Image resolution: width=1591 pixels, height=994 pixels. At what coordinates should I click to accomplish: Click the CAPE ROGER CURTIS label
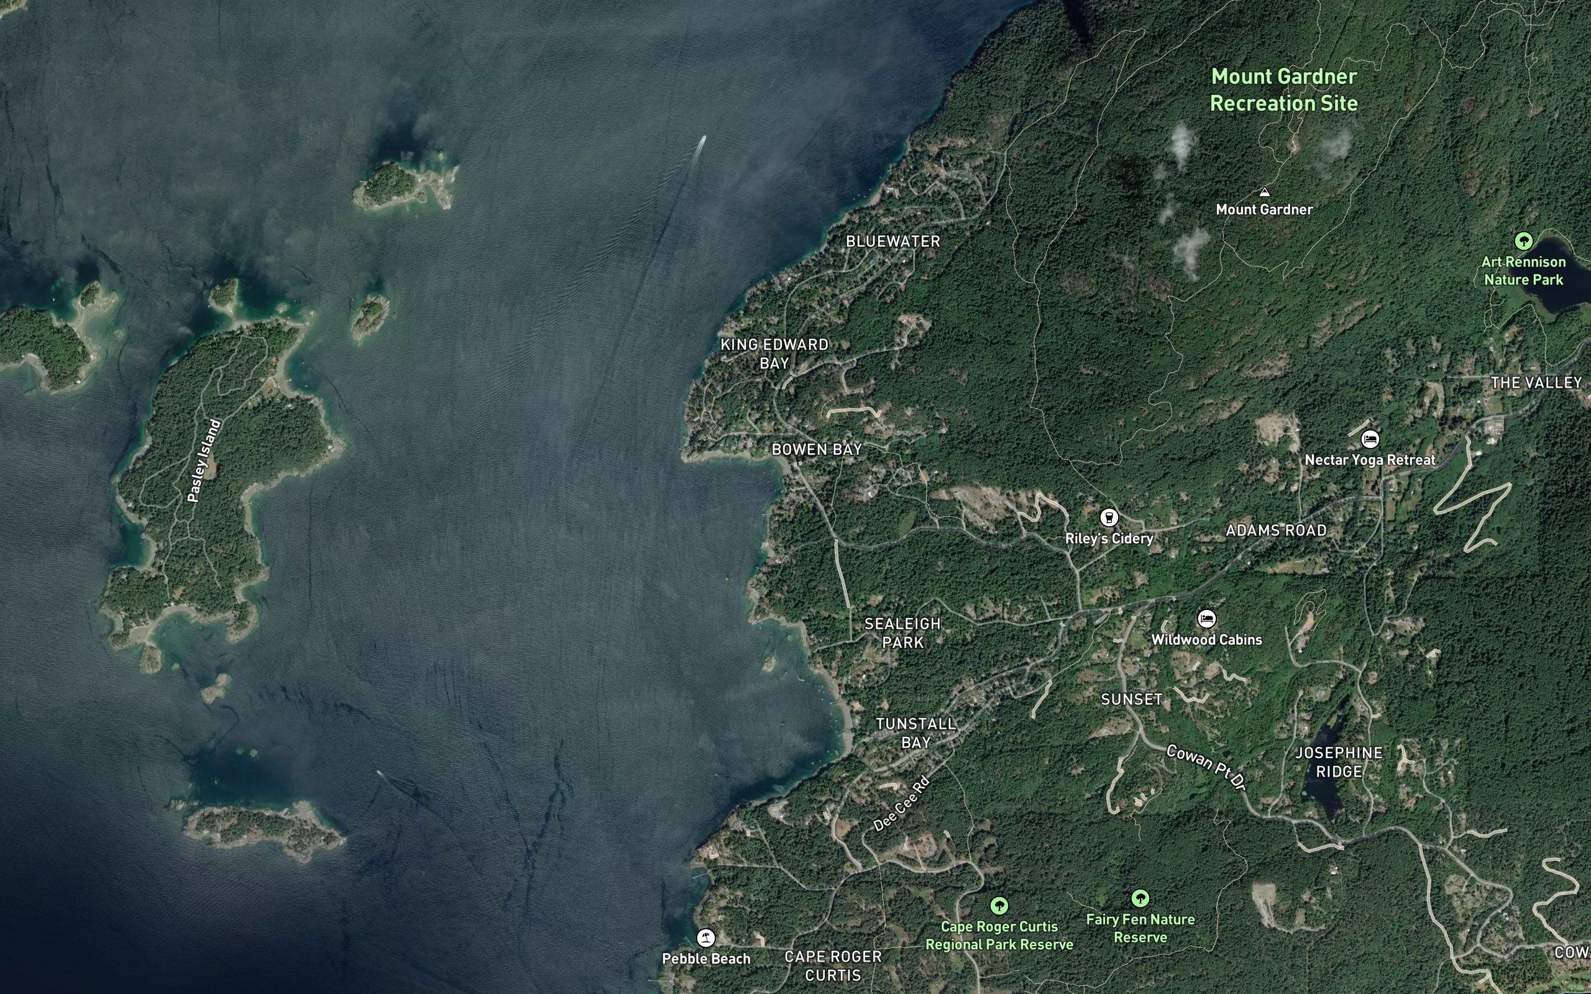pos(833,965)
